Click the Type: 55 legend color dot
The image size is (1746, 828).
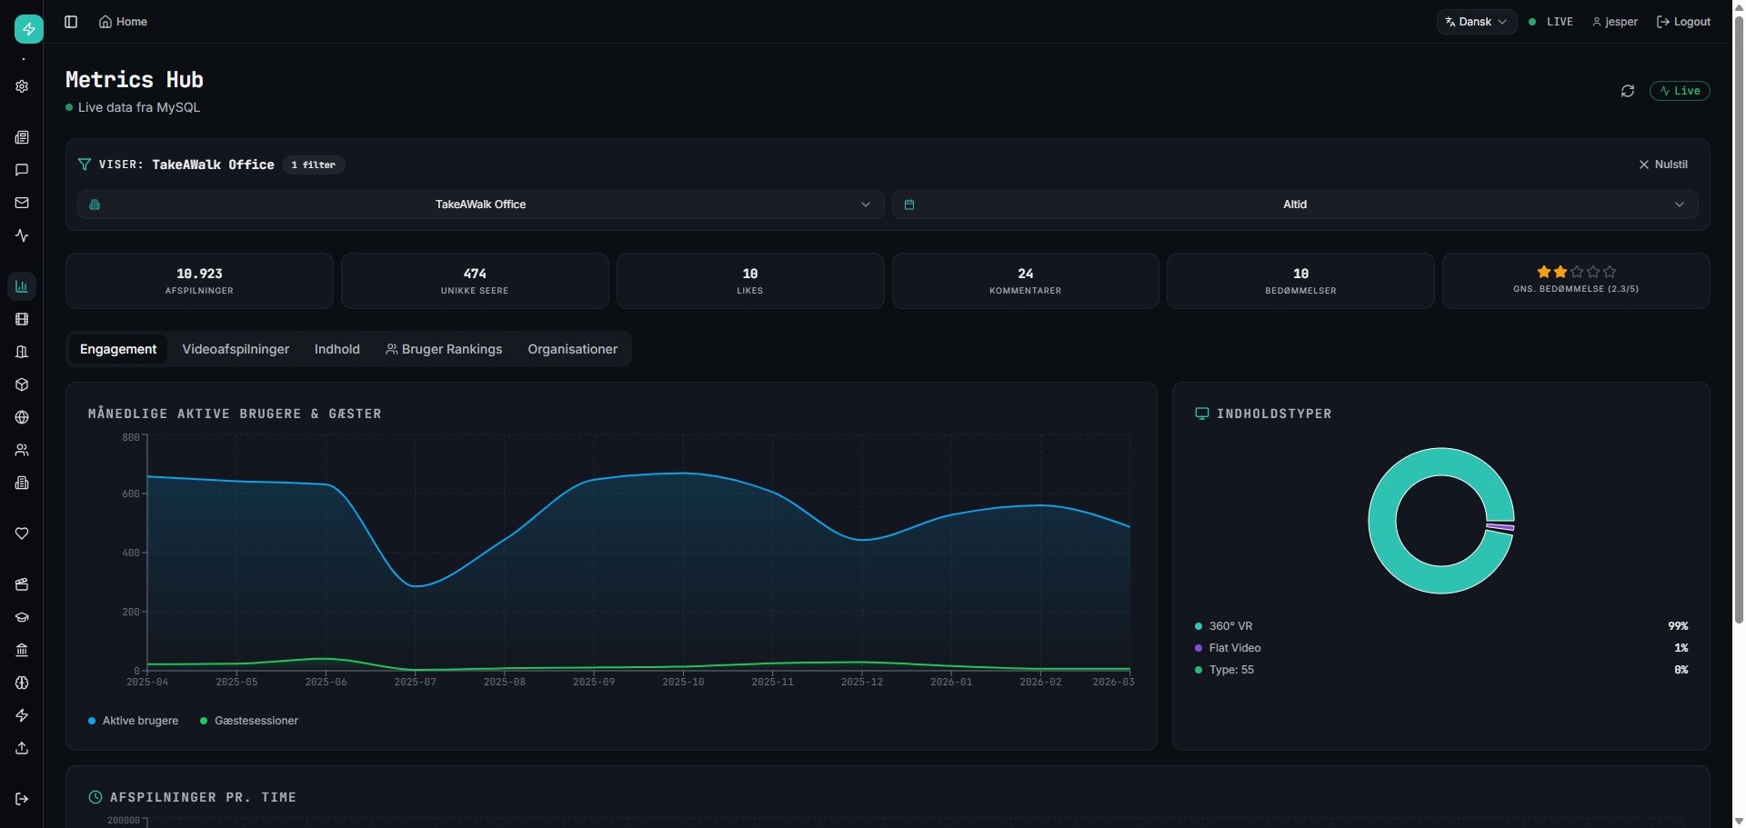[1199, 670]
